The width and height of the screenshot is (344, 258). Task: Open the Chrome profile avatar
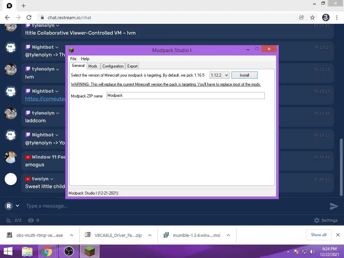point(326,17)
